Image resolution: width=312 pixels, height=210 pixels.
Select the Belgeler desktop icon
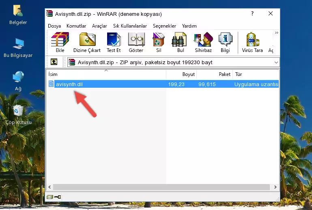18,15
